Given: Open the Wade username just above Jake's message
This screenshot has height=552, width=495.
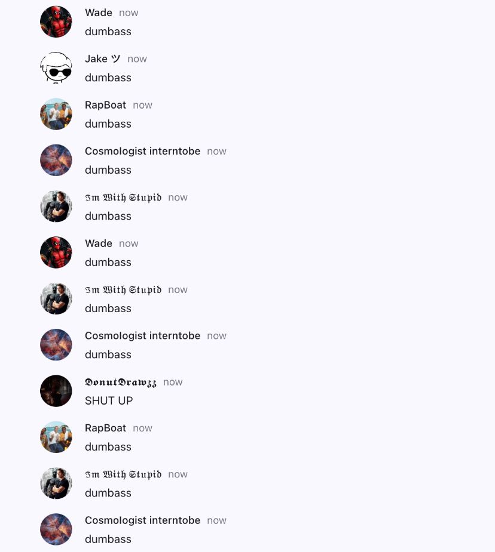Looking at the screenshot, I should click(99, 13).
